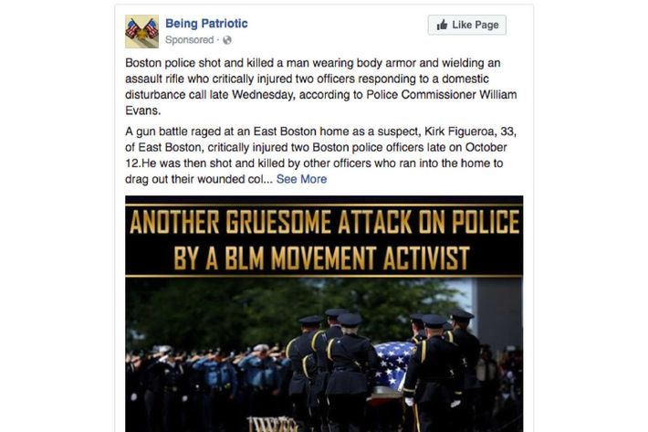Click the thumbs-up icon in Like Page
This screenshot has height=432, width=648.
point(442,25)
